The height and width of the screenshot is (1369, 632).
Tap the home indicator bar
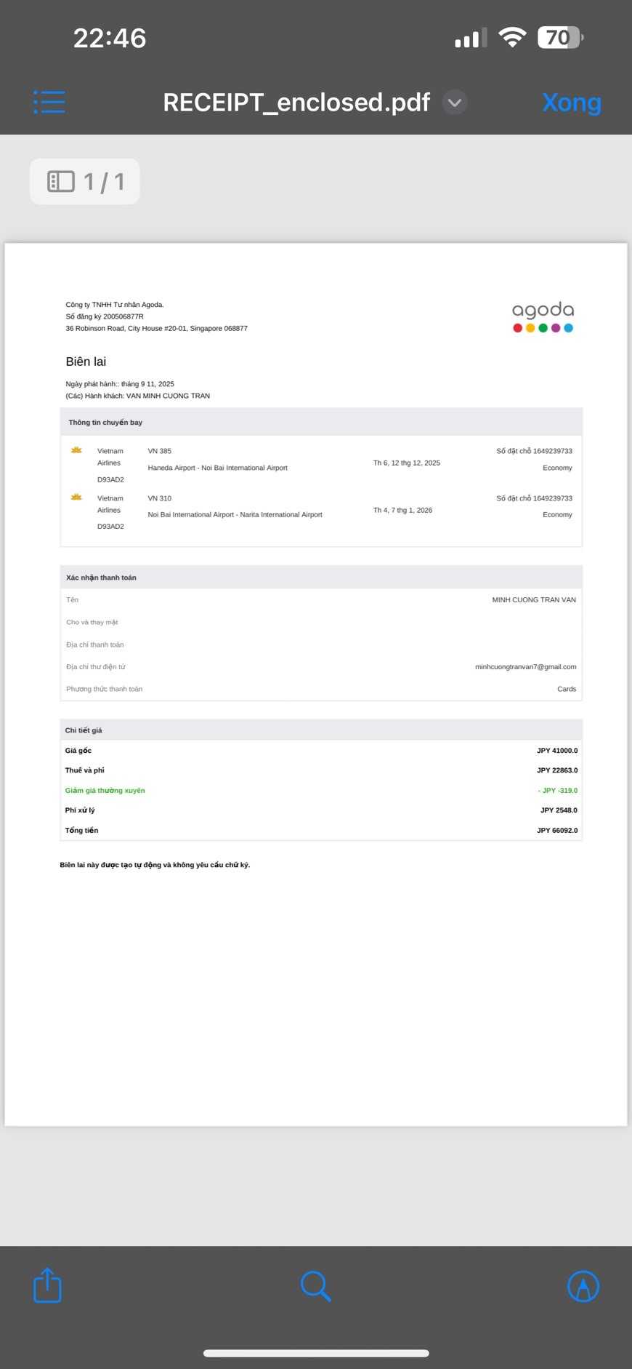point(316,1353)
